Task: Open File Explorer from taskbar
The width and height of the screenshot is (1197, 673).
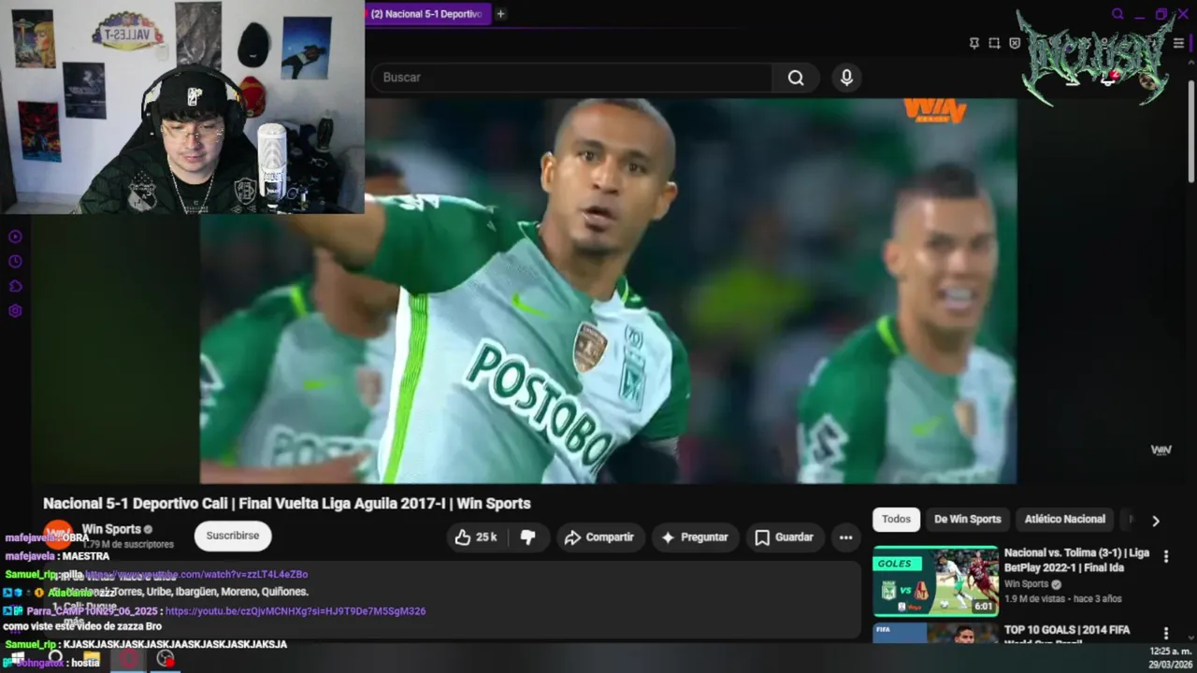Action: tap(91, 659)
